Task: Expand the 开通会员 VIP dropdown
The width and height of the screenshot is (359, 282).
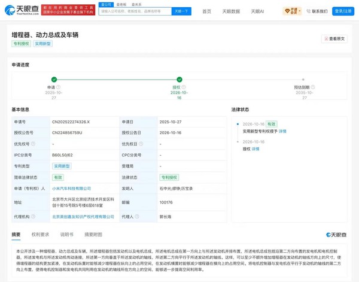Action: [x=293, y=11]
